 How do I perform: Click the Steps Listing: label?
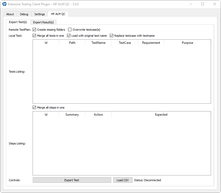click(17, 143)
